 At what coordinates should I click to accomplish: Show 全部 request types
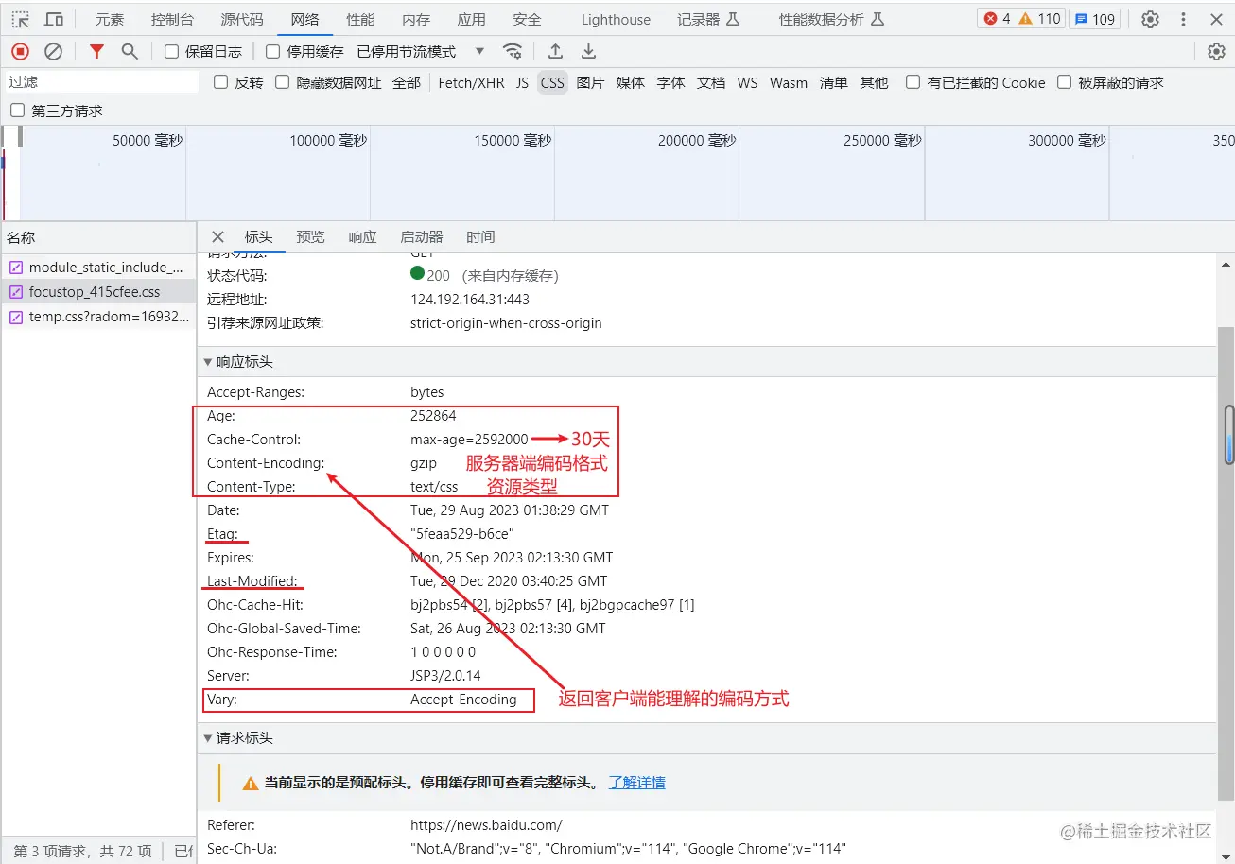[407, 82]
